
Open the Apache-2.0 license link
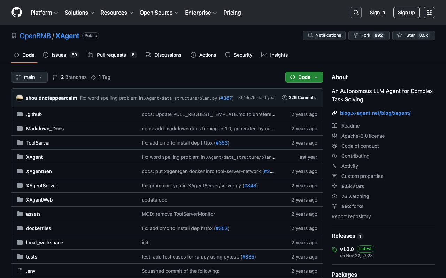(363, 136)
